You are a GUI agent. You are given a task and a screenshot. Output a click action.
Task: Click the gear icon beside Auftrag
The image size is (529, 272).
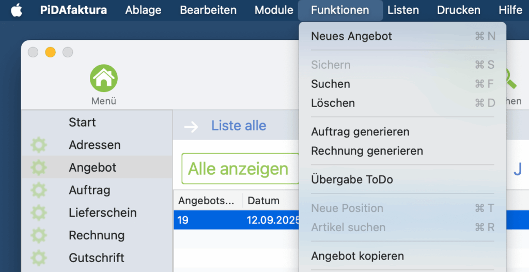click(x=39, y=190)
